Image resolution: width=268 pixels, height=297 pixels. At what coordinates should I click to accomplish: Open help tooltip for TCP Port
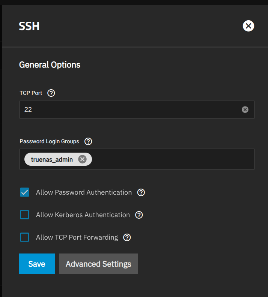51,93
